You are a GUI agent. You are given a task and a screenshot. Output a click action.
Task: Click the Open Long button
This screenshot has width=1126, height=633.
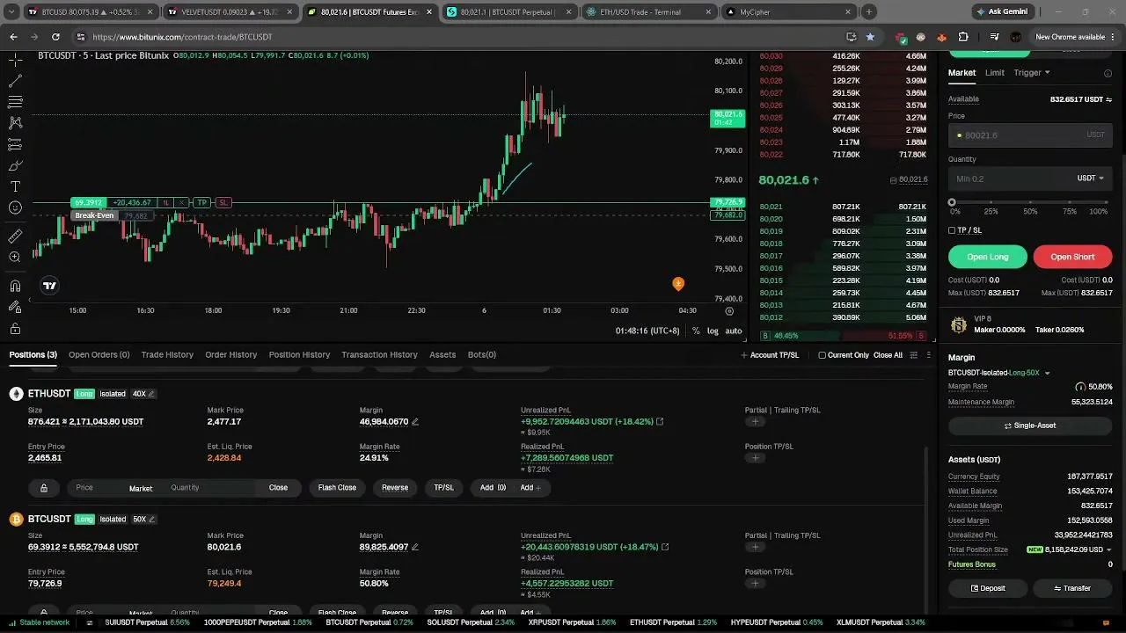988,257
